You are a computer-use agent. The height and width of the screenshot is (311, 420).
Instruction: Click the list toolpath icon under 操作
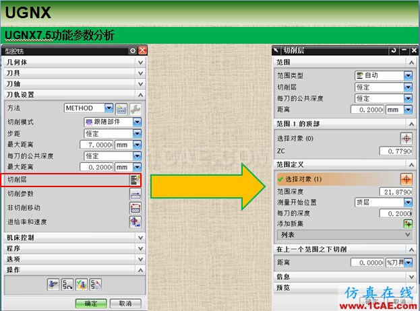96,284
